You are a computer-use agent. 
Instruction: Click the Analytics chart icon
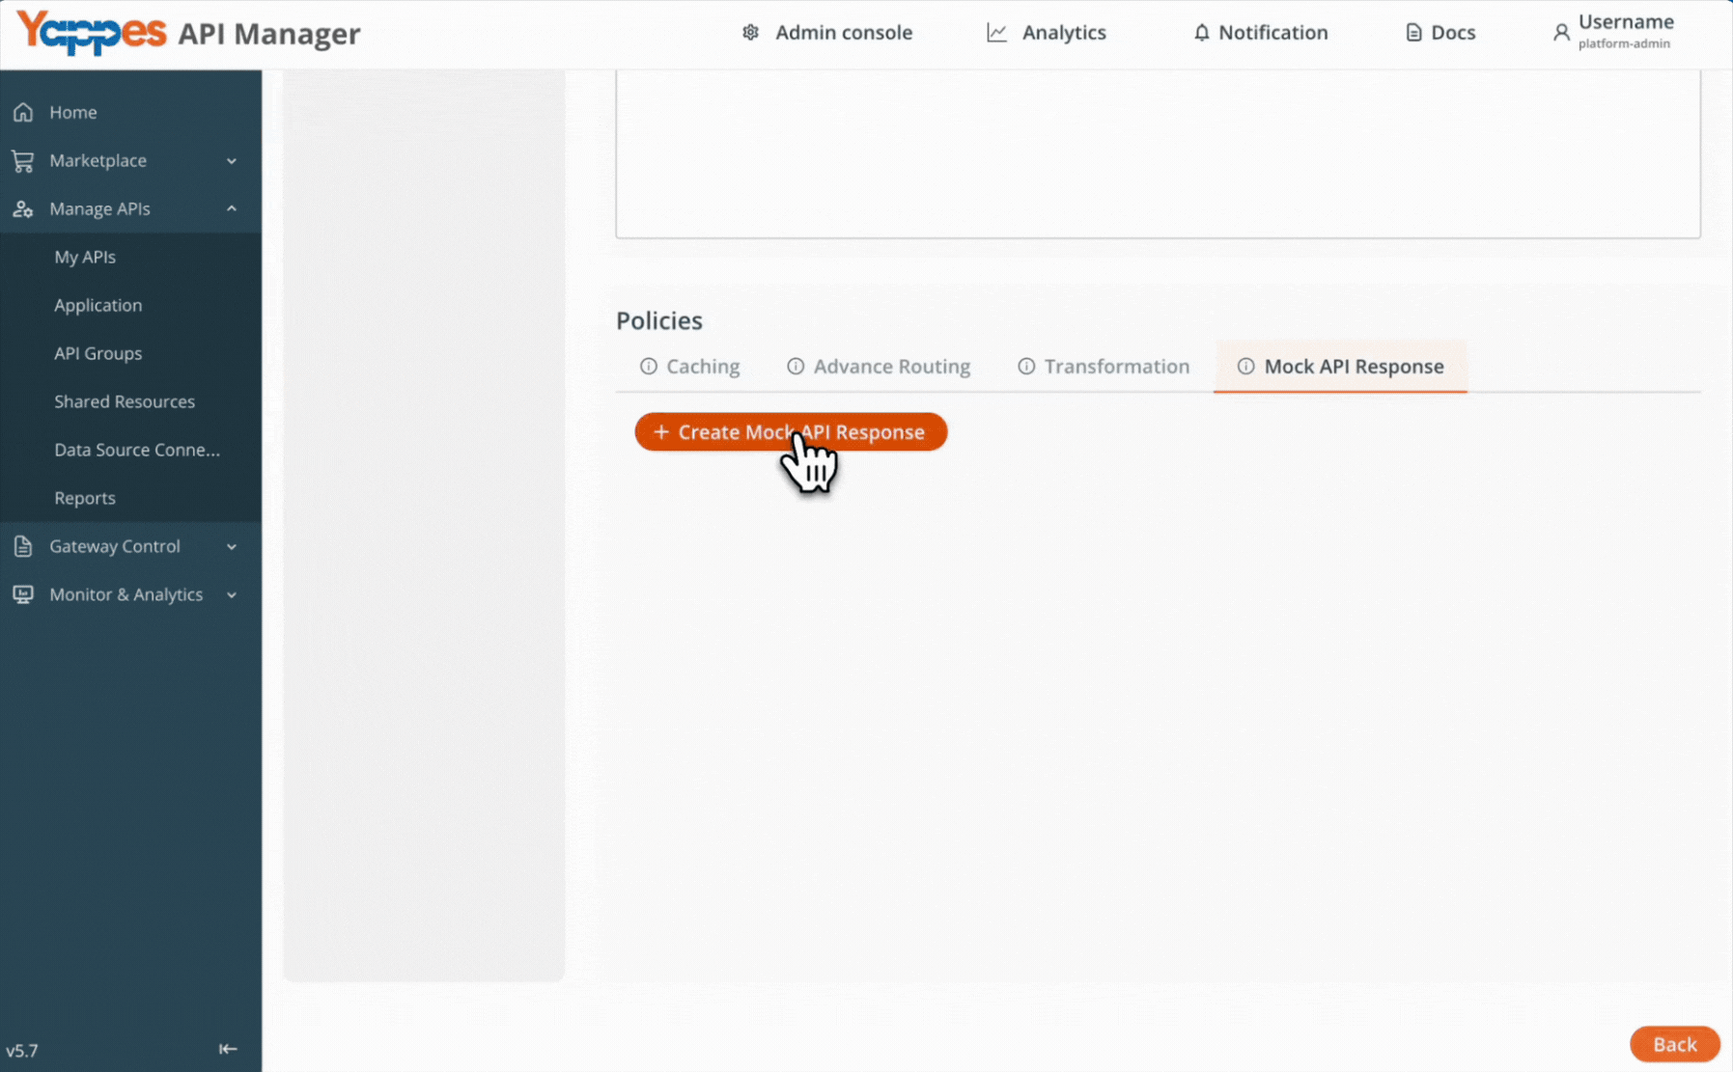996,33
